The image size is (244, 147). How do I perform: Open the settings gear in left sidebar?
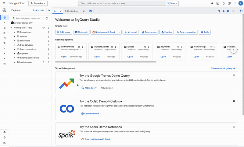5,137
